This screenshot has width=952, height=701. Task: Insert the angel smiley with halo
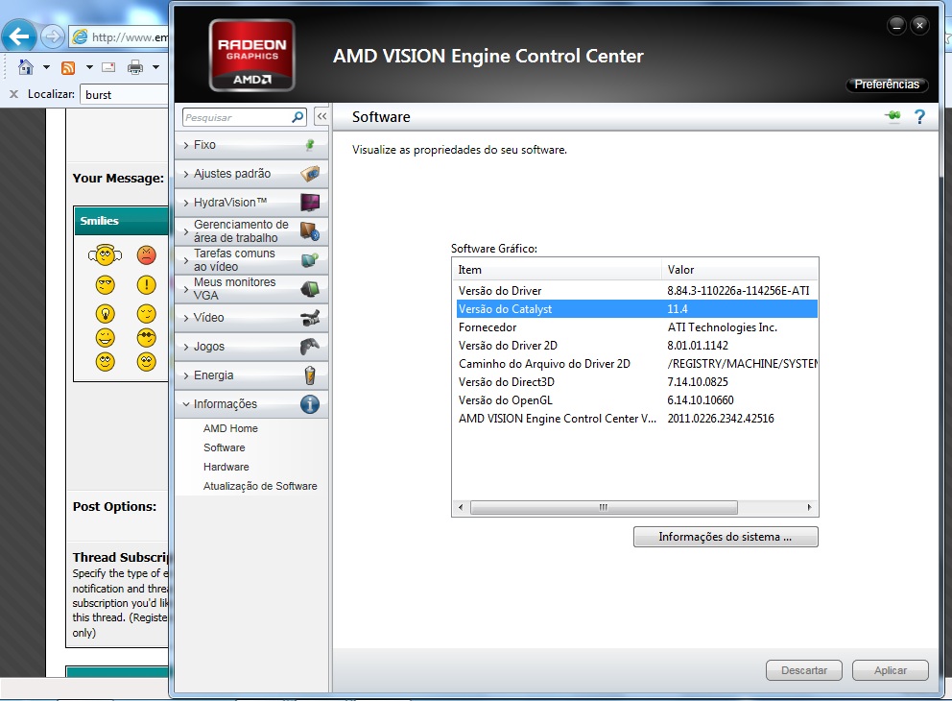tap(105, 255)
